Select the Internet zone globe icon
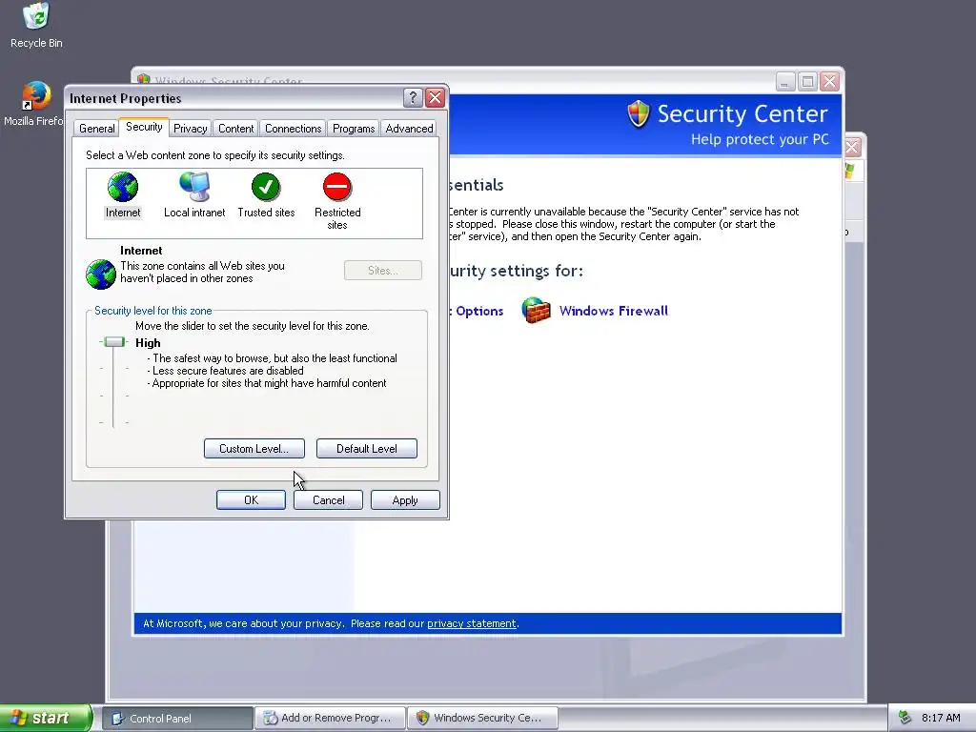976x732 pixels. point(123,187)
